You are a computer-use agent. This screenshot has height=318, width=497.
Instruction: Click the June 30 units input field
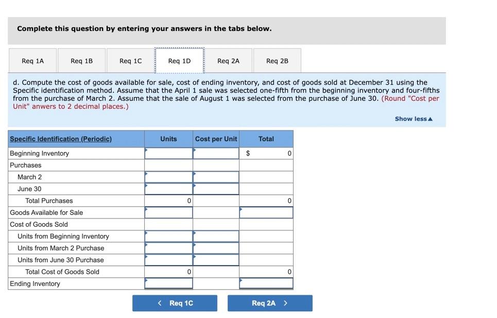167,189
